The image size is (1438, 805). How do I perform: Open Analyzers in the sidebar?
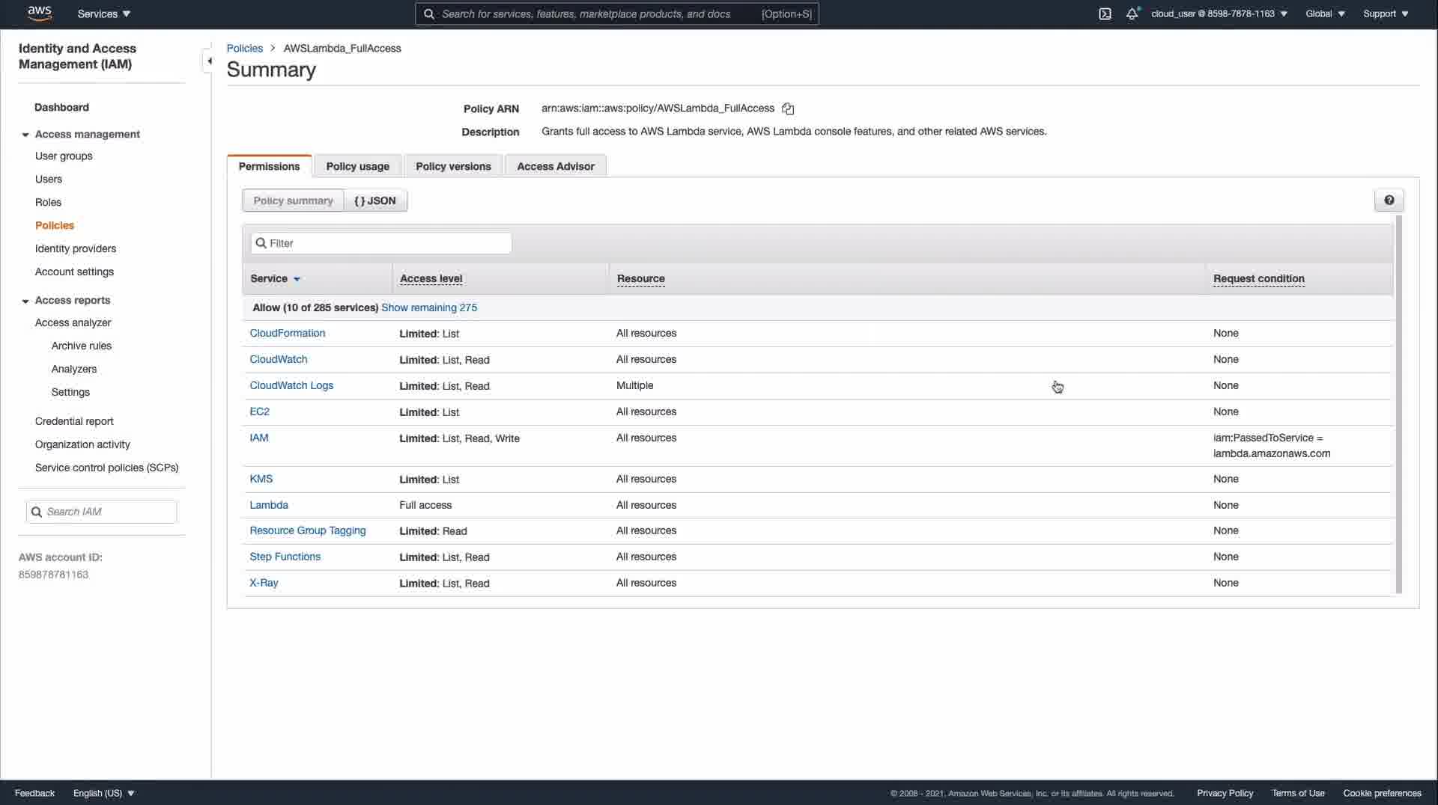point(74,370)
